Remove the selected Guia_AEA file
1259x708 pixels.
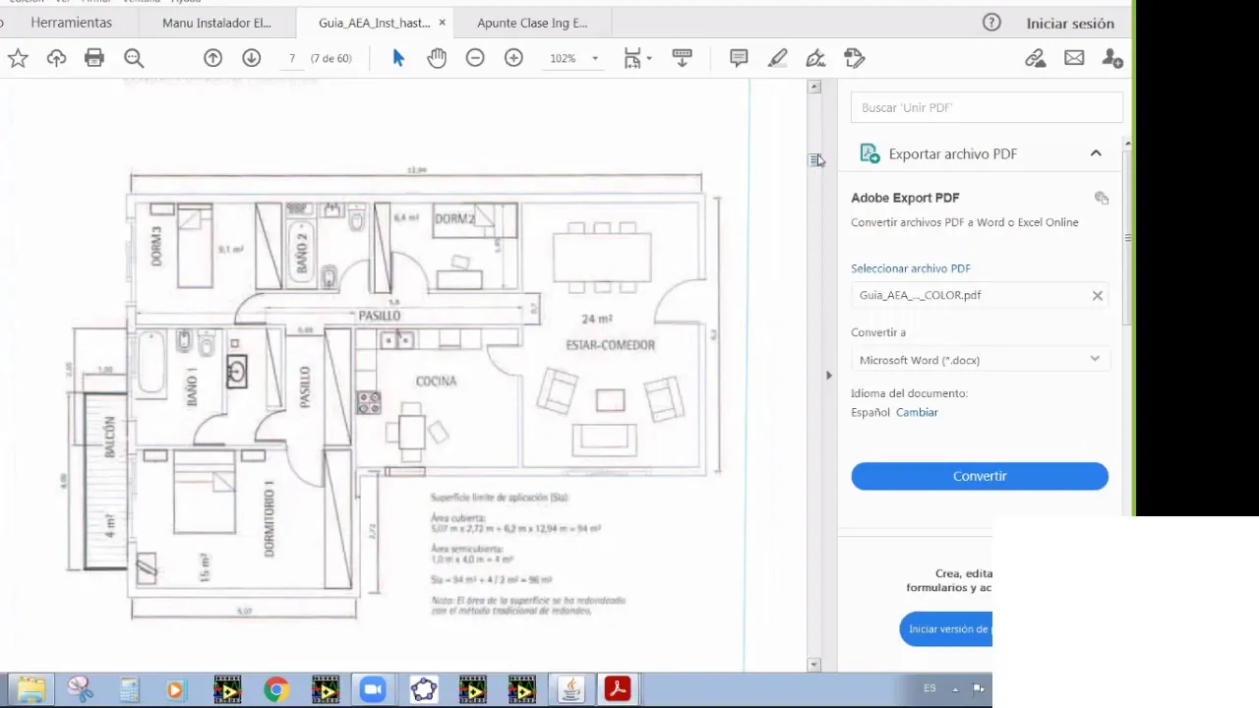click(1098, 295)
